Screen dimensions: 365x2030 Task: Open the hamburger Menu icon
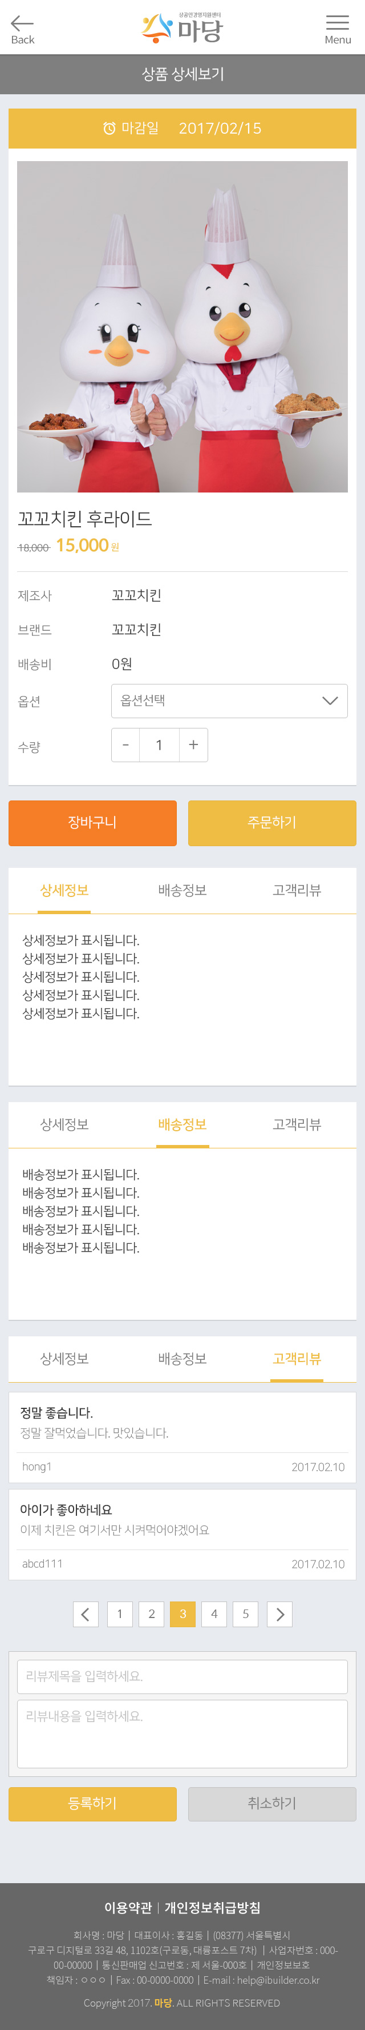tap(338, 23)
